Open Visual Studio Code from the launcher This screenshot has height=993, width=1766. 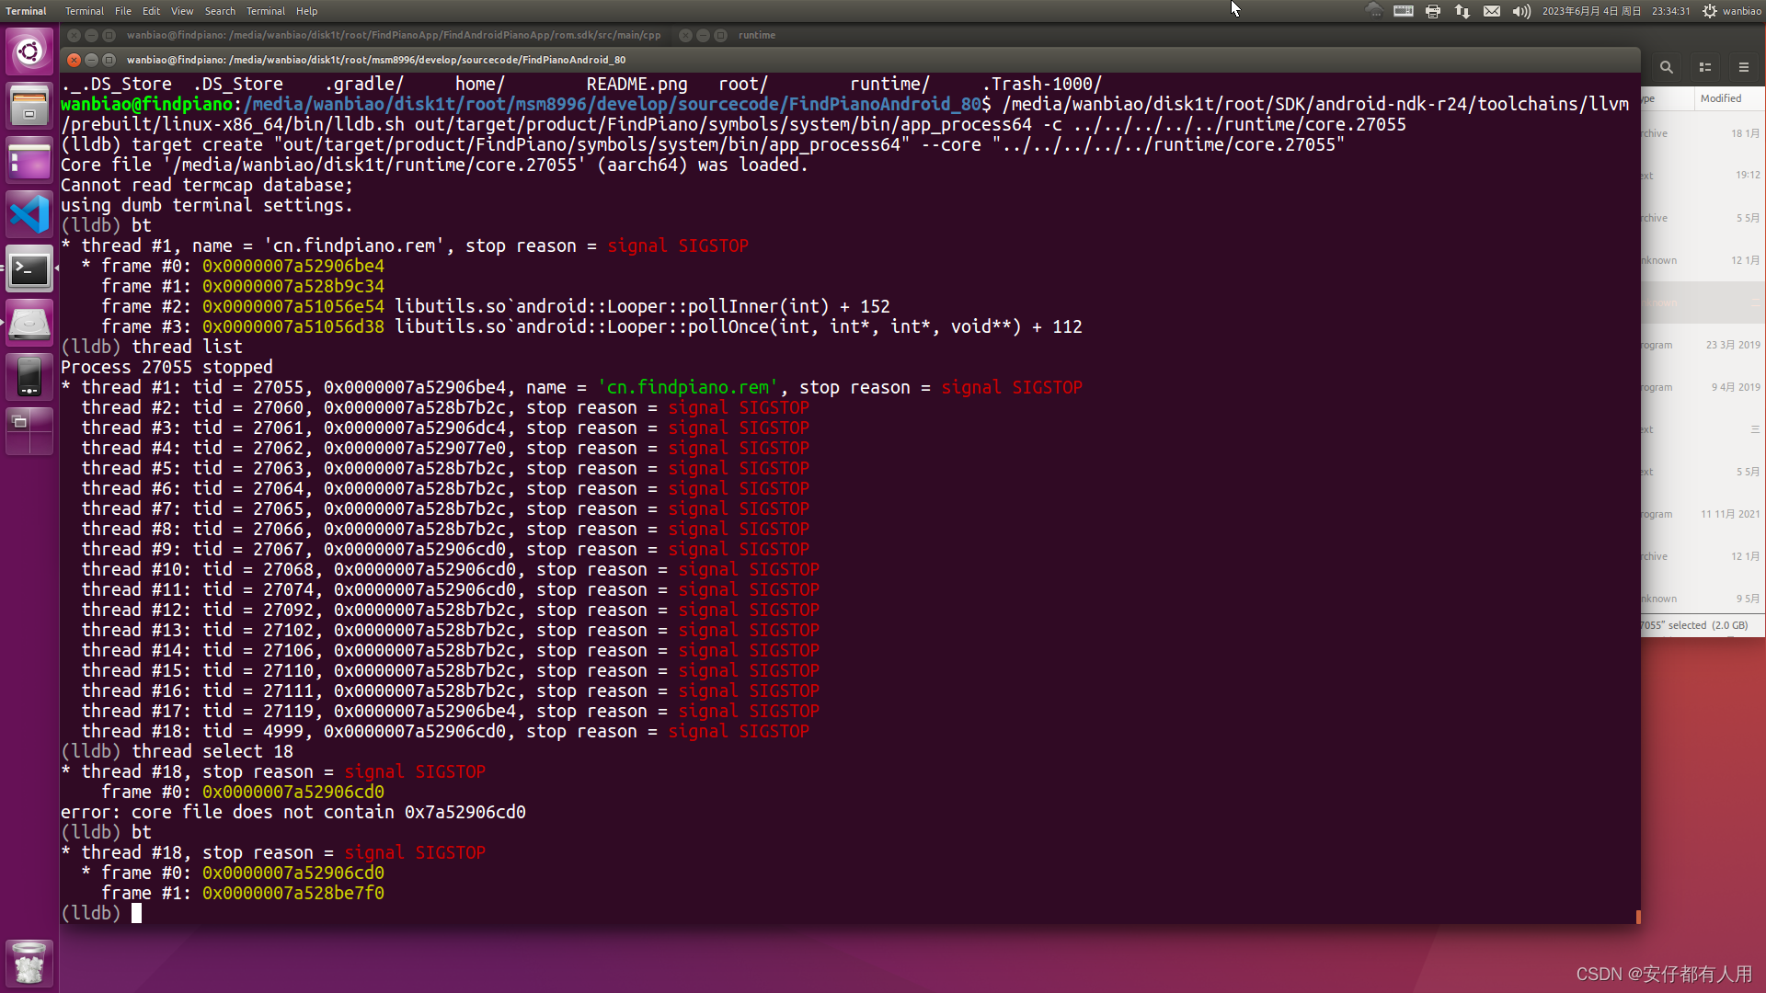tap(29, 214)
